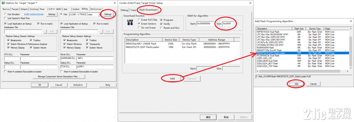Viewport: 354px width, 122px height.
Task: Select the Debug tab in Options
Action: 85,9
